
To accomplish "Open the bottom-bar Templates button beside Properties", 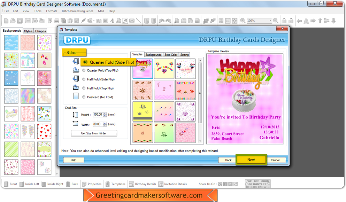I will (115, 184).
